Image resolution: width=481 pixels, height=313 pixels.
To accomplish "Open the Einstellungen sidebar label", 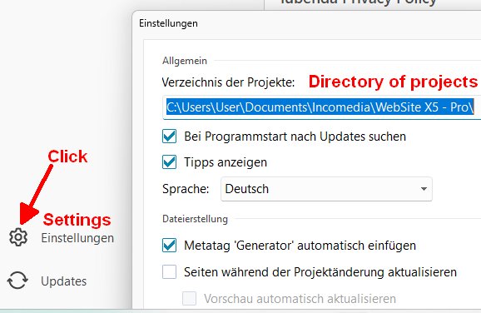I will 77,238.
